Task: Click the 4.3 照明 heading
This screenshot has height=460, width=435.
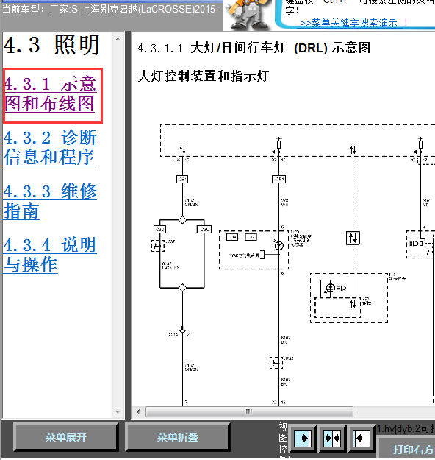Action: (x=52, y=45)
